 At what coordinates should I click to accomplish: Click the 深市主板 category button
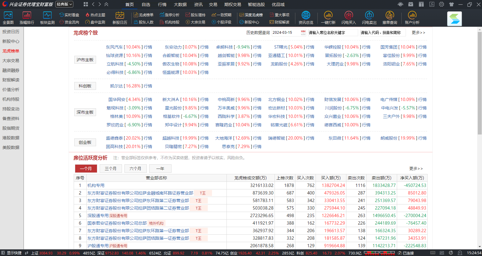[x=85, y=112]
